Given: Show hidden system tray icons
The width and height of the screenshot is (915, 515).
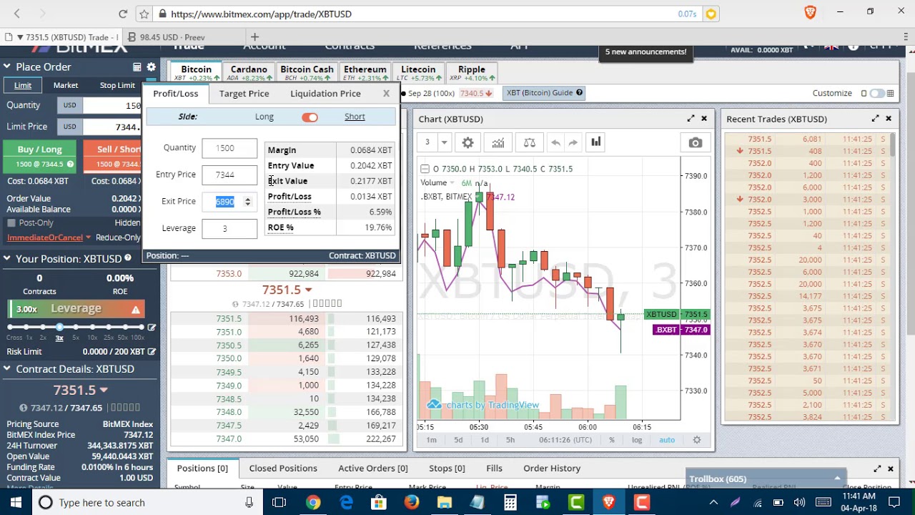Looking at the screenshot, I should [713, 502].
